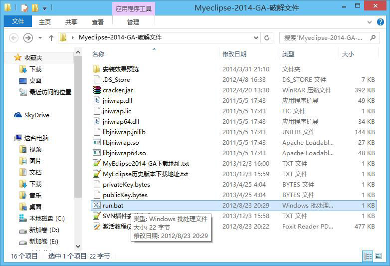
Task: Click the 安装效果预览 folder icon
Action: (97, 69)
